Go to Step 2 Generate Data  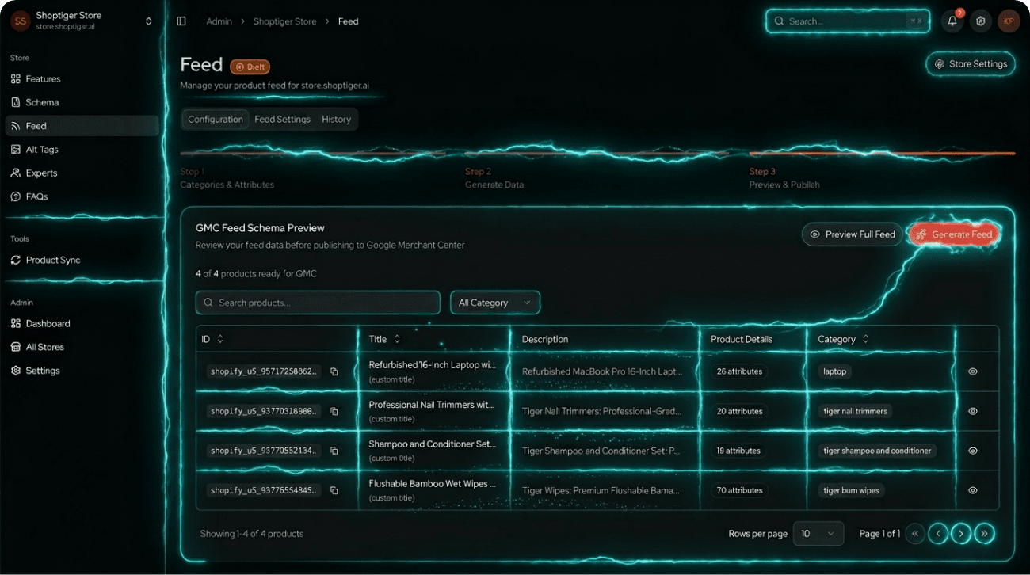click(494, 178)
